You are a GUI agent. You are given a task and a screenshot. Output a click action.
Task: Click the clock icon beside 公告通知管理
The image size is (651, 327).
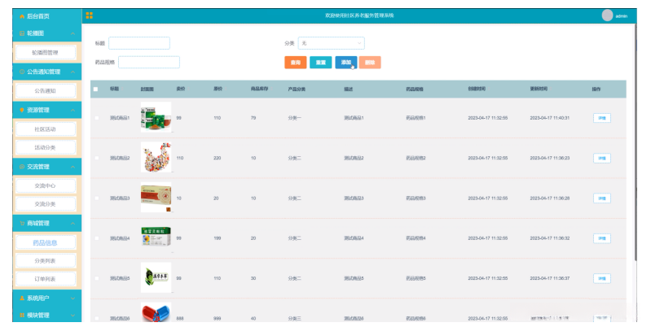pos(22,72)
